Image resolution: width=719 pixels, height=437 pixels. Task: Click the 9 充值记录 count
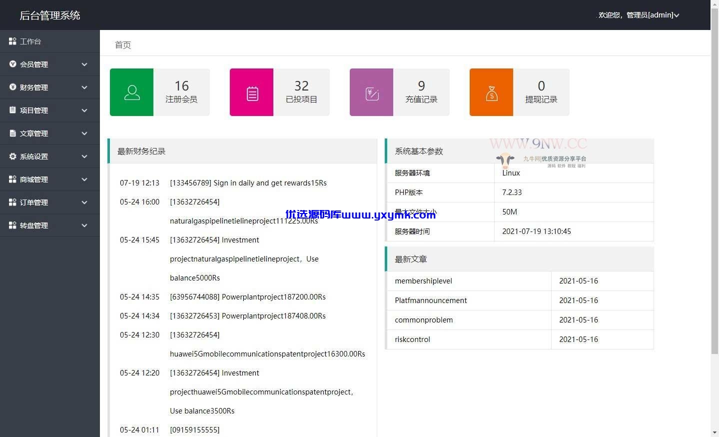[421, 86]
